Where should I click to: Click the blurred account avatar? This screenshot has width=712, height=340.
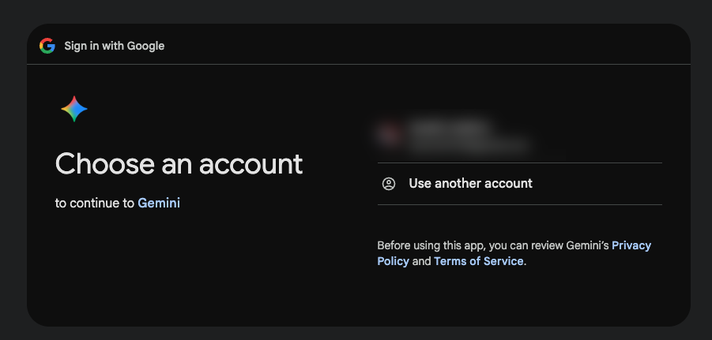click(x=389, y=135)
